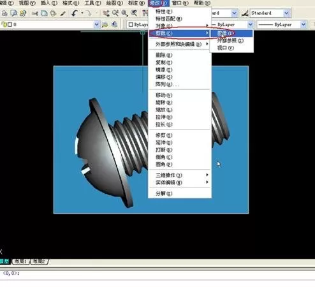Viewport: 315px width, 287px height.
Task: Click the Paste icon in the toolbar
Action: [x=53, y=13]
